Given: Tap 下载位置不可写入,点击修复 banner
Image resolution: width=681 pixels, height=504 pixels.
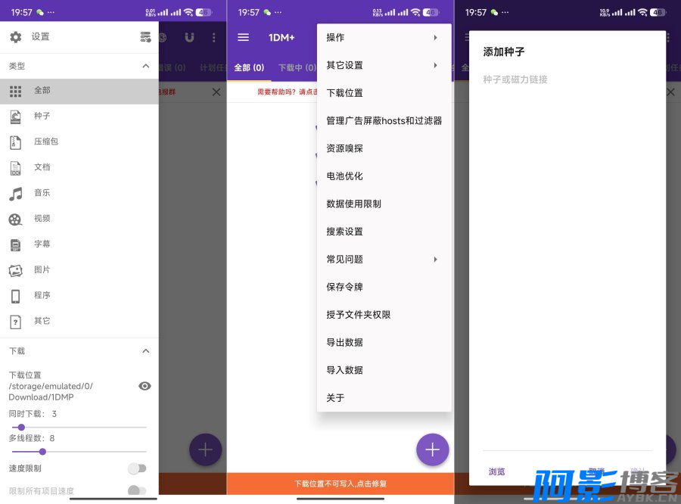Looking at the screenshot, I should 340,484.
